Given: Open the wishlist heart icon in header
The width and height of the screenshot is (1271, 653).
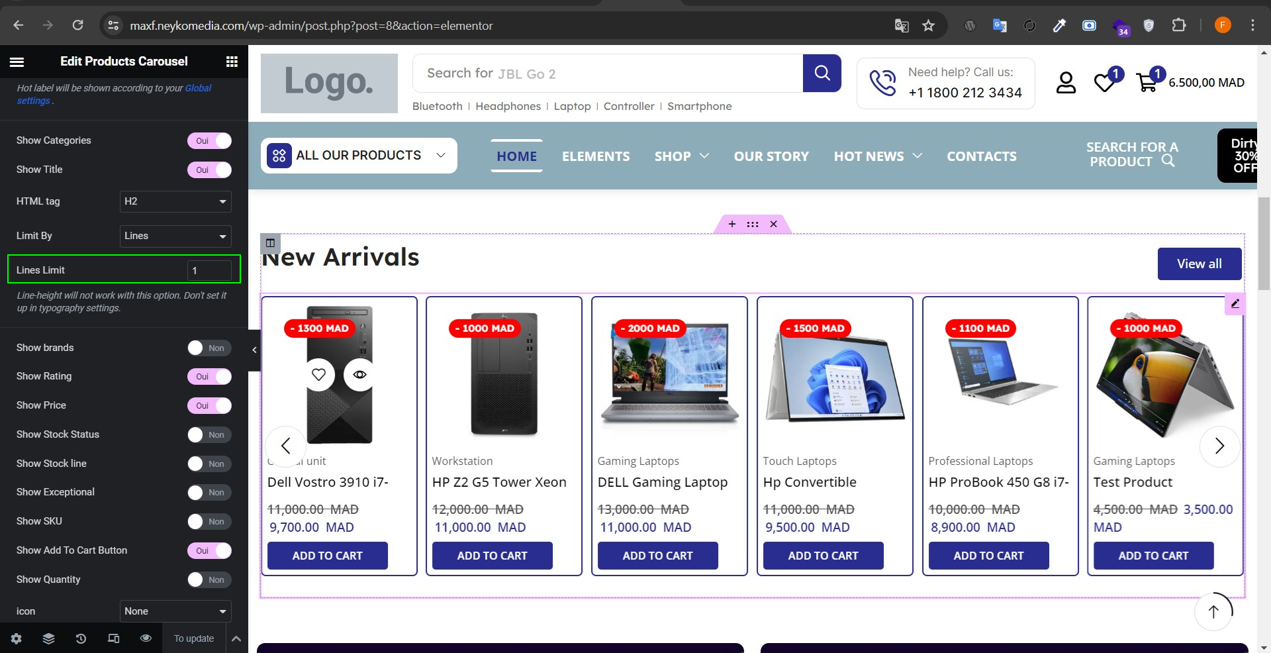Looking at the screenshot, I should [1104, 83].
